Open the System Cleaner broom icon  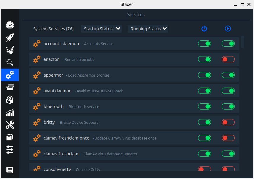tap(10, 50)
